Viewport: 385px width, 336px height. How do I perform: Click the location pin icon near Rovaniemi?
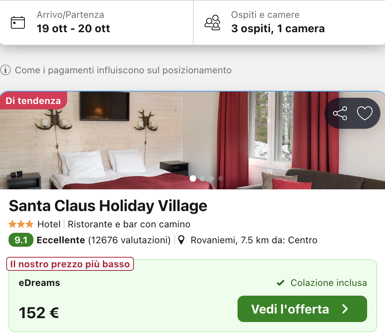click(181, 240)
